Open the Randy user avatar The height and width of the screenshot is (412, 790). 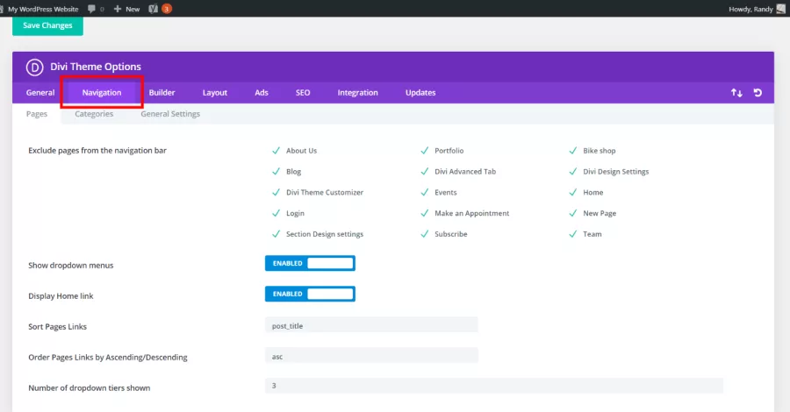tap(781, 9)
